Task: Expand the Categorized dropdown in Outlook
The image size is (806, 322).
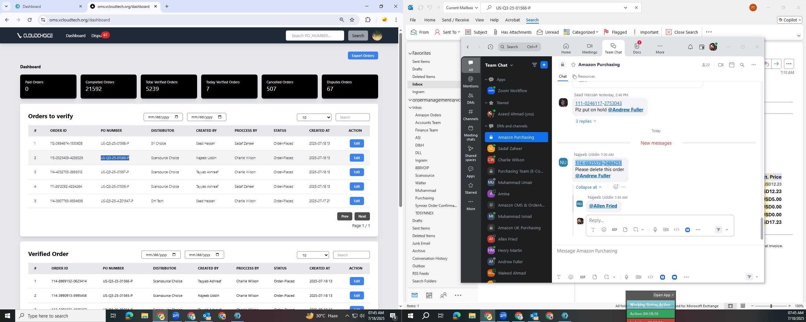Action: point(597,32)
